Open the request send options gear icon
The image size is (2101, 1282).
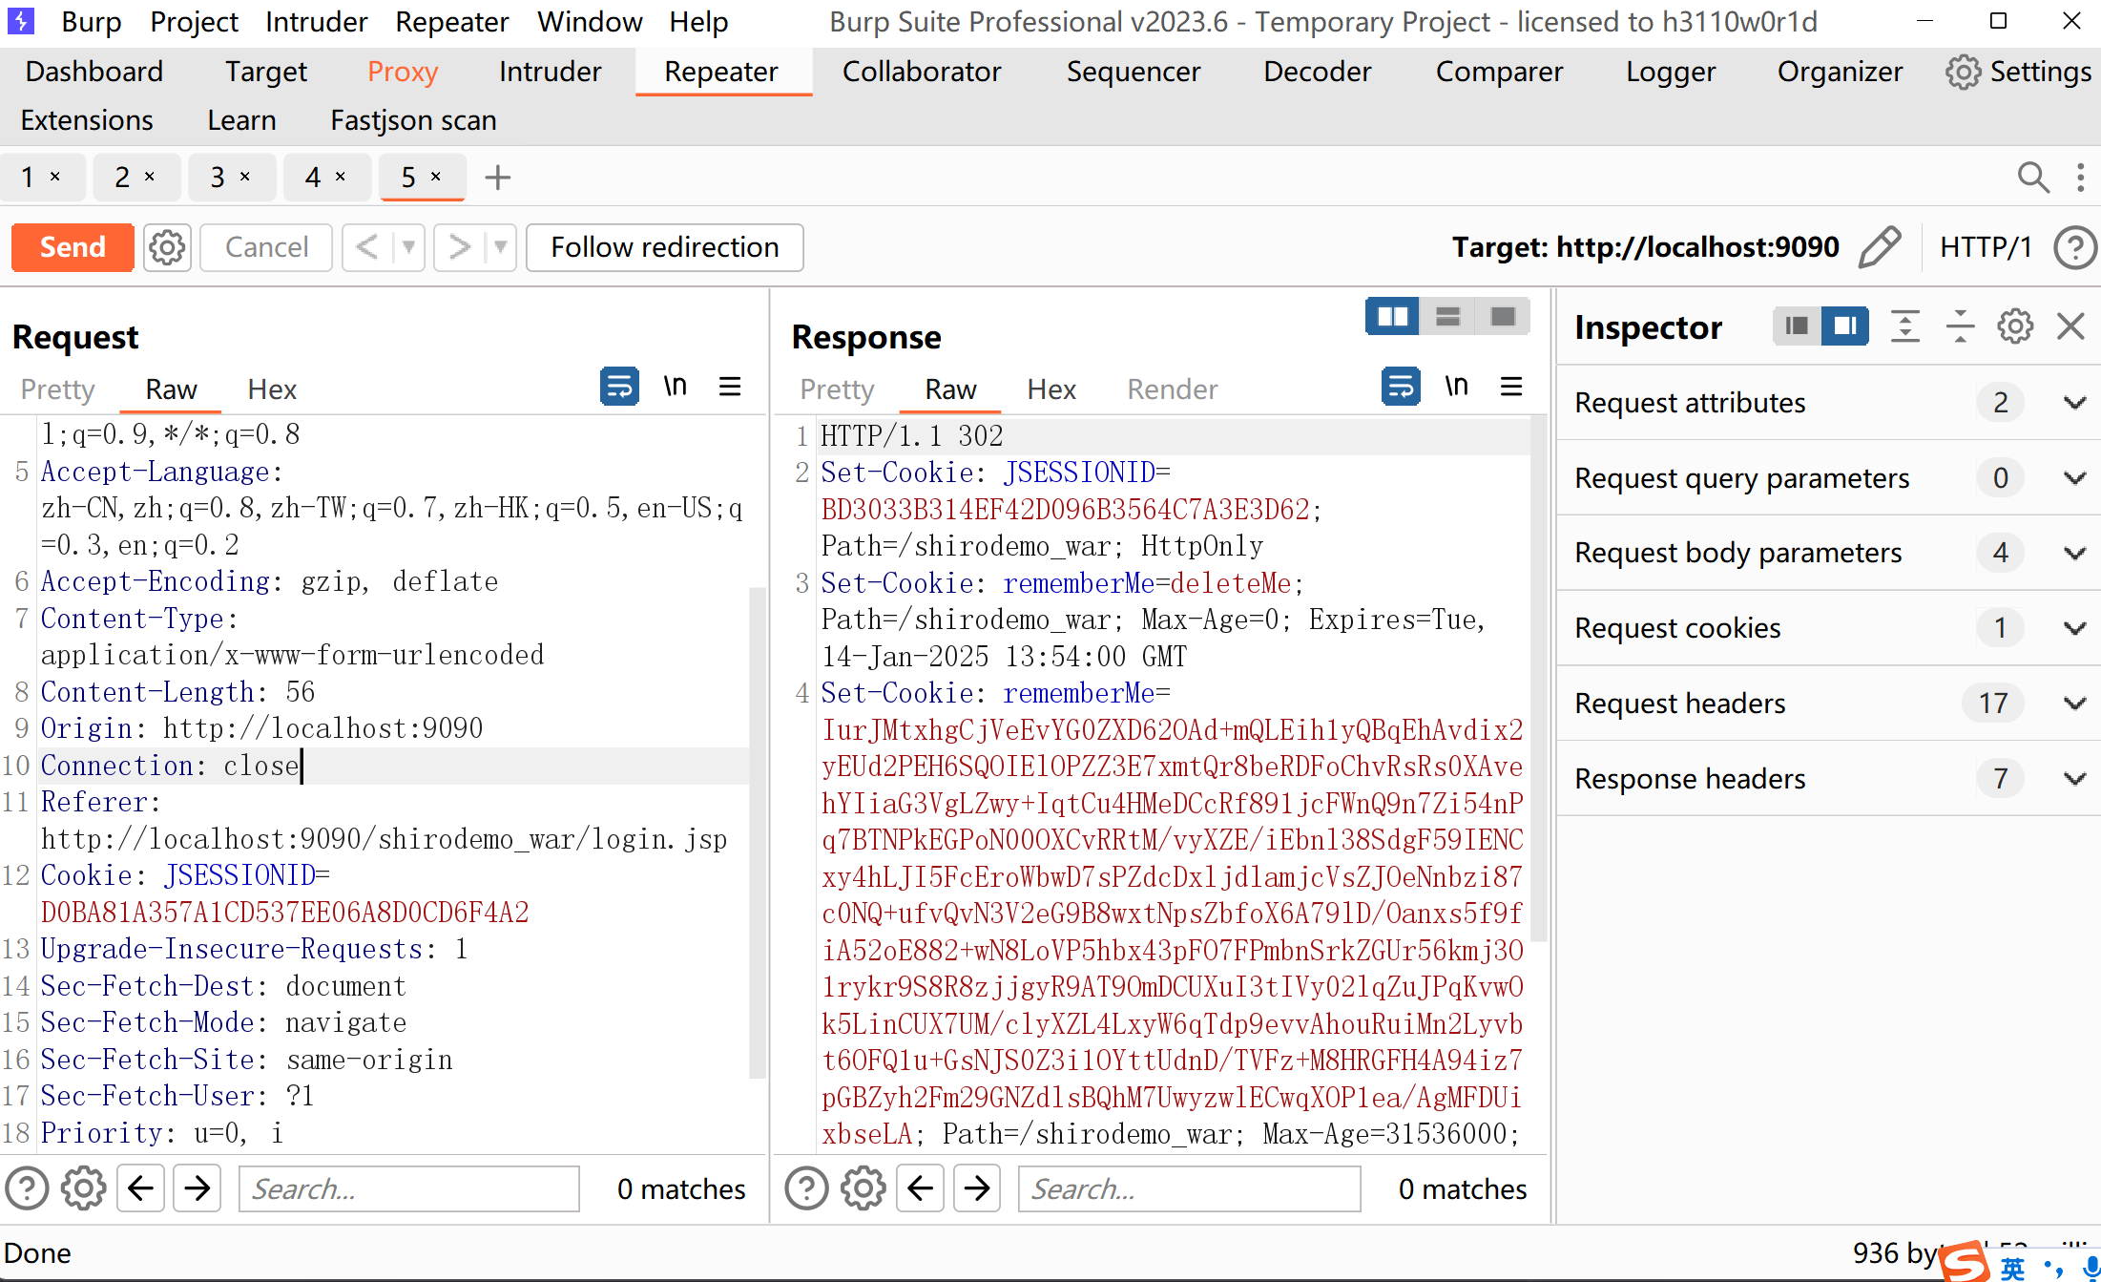[x=167, y=247]
